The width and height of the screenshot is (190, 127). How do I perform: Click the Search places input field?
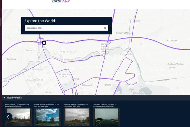tap(66, 28)
